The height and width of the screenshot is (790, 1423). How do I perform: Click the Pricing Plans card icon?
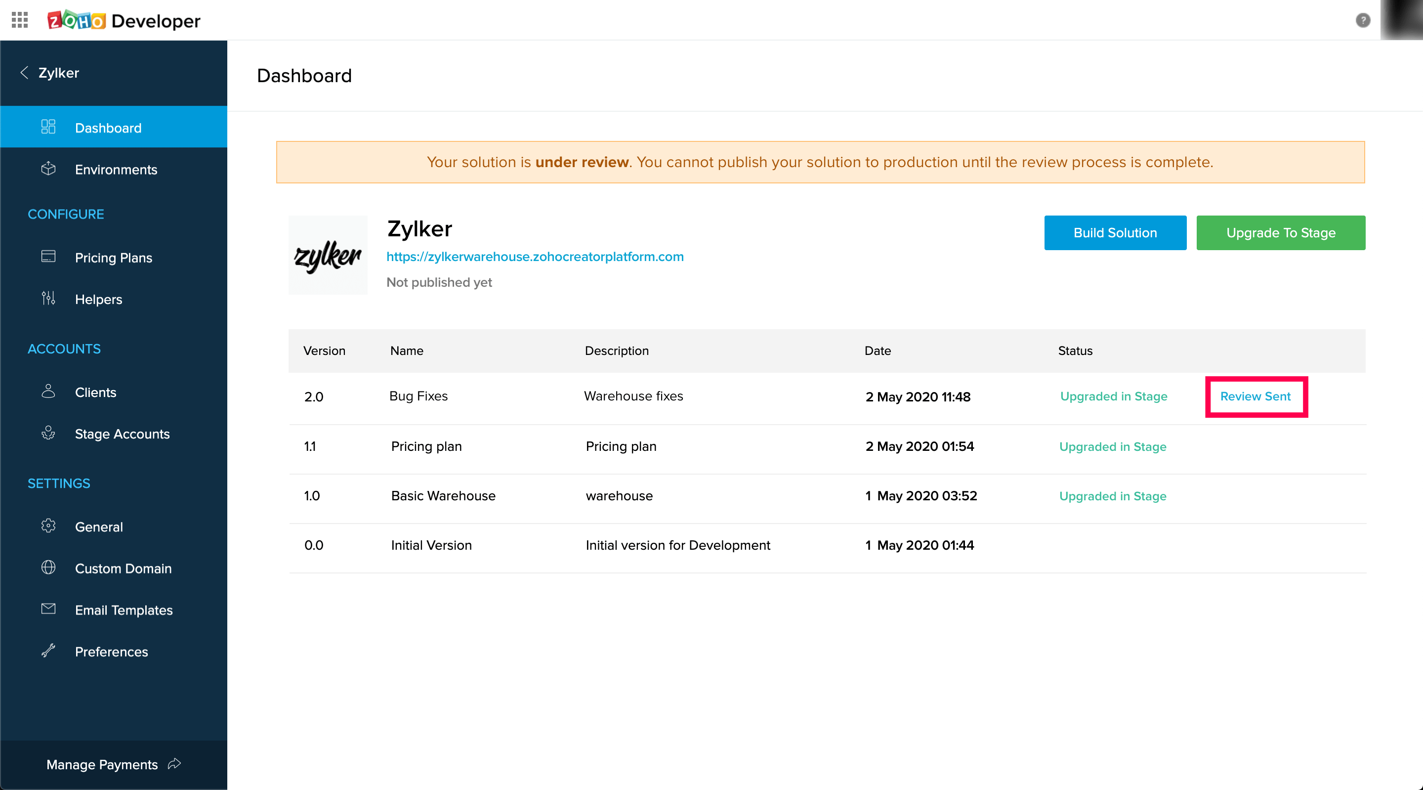pos(48,257)
